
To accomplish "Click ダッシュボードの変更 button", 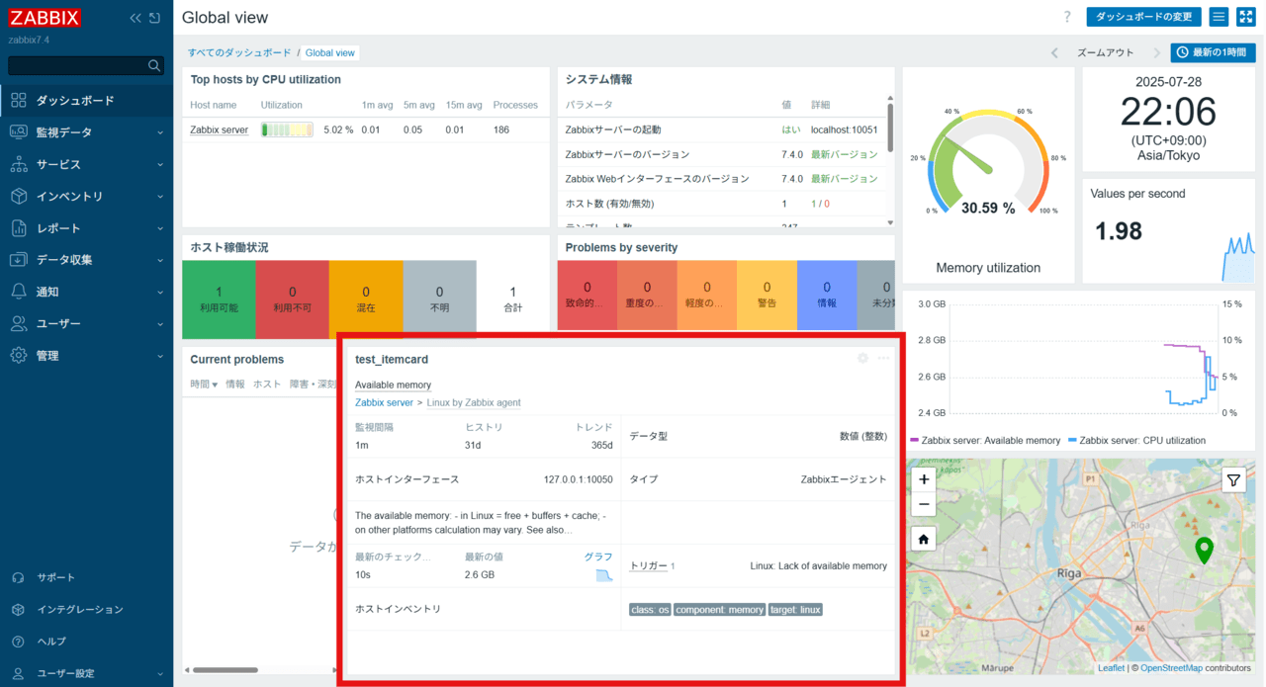I will click(x=1143, y=17).
